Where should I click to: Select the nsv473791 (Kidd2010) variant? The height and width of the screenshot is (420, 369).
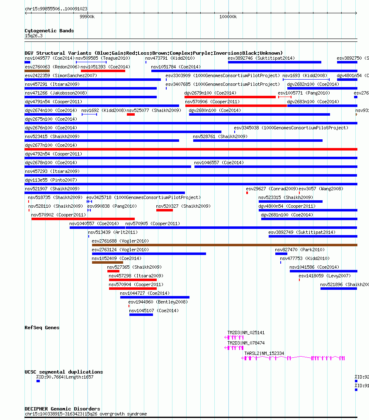(146, 62)
